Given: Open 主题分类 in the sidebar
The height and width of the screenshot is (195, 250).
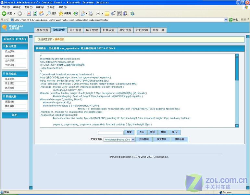Looking at the screenshot, I should point(9,65).
